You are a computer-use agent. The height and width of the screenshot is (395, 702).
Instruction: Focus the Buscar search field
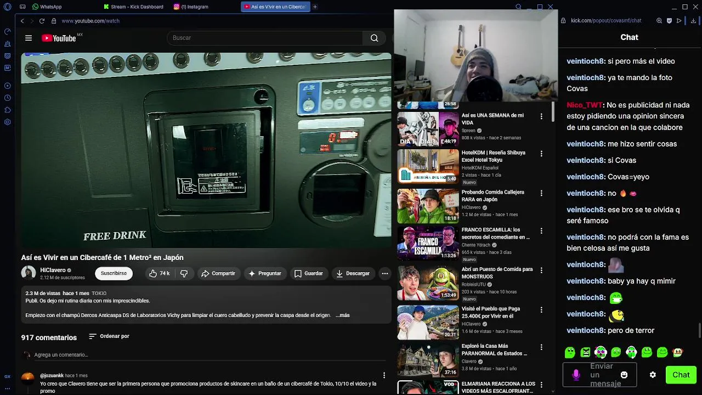[x=265, y=38]
